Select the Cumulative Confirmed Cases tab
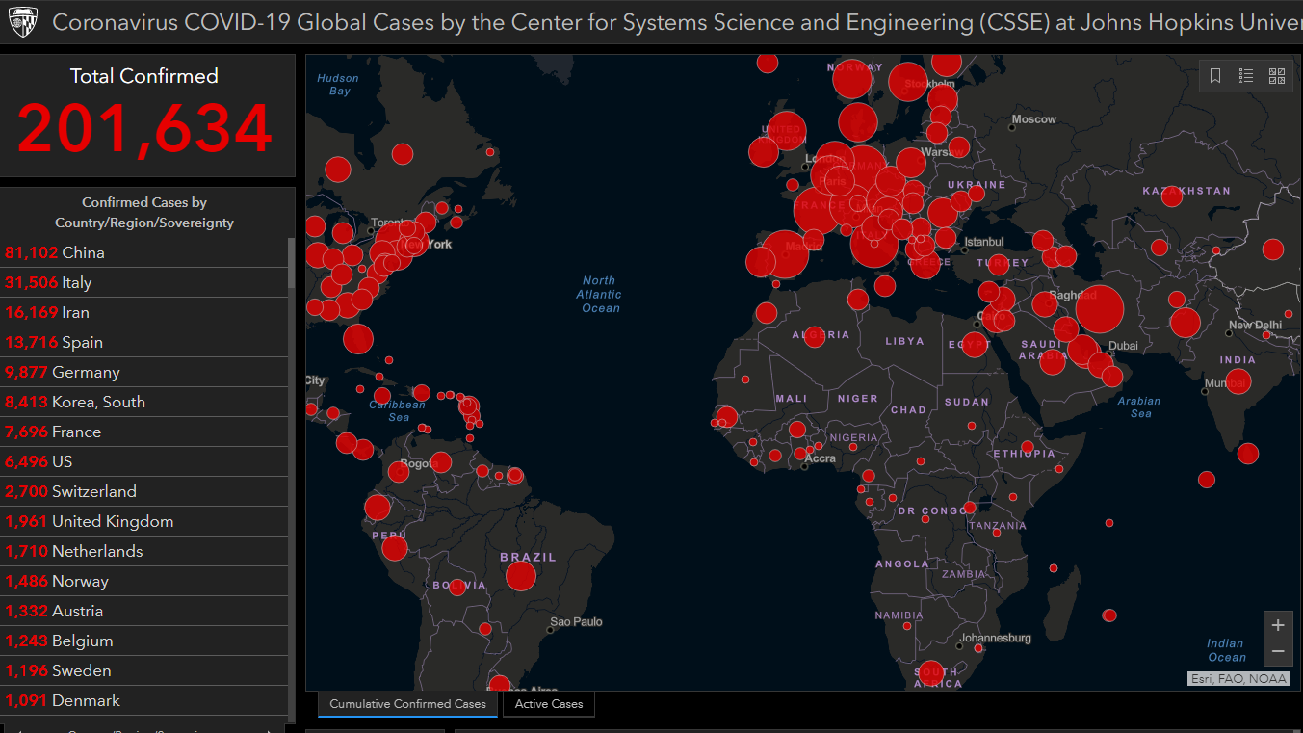Screen dimensions: 1303x733 coord(407,704)
